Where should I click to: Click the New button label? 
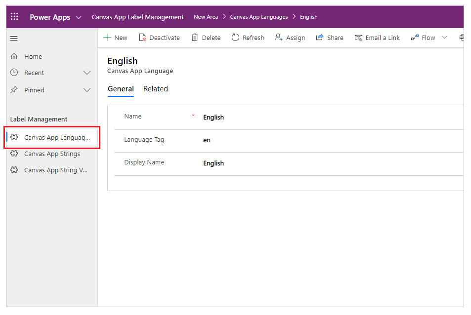pyautogui.click(x=121, y=38)
